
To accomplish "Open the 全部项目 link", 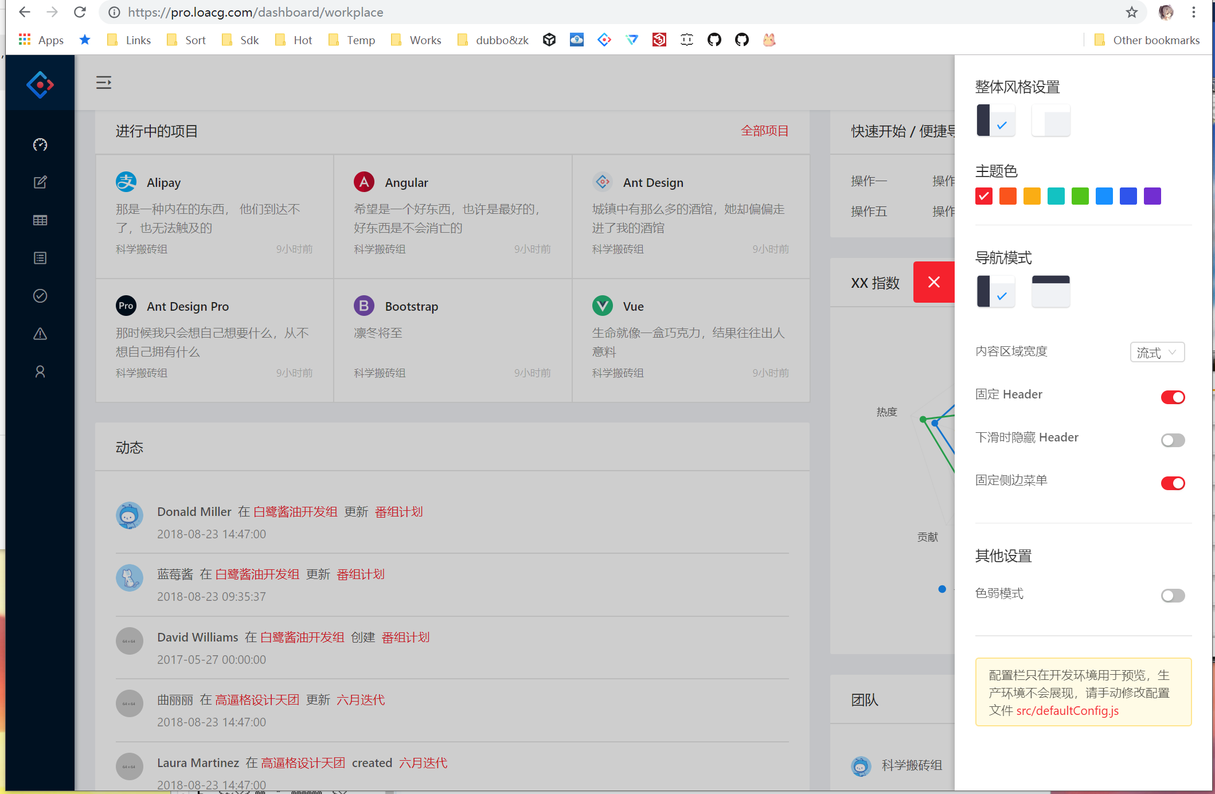I will tap(765, 131).
